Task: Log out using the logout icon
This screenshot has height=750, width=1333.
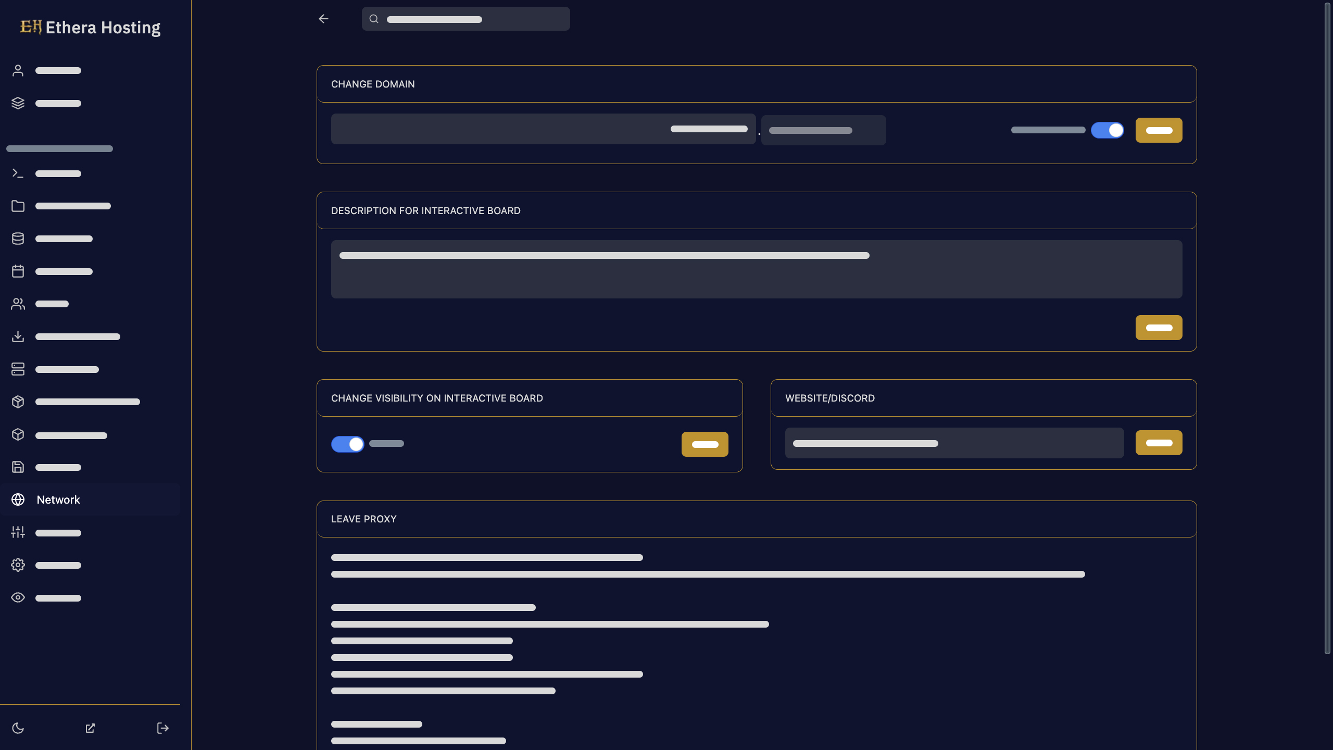Action: pyautogui.click(x=162, y=728)
